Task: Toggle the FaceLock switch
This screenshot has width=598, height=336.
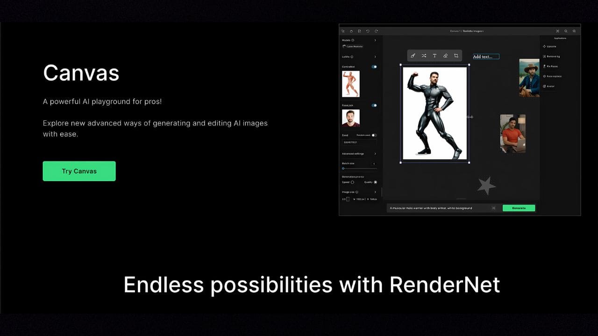Action: 374,105
